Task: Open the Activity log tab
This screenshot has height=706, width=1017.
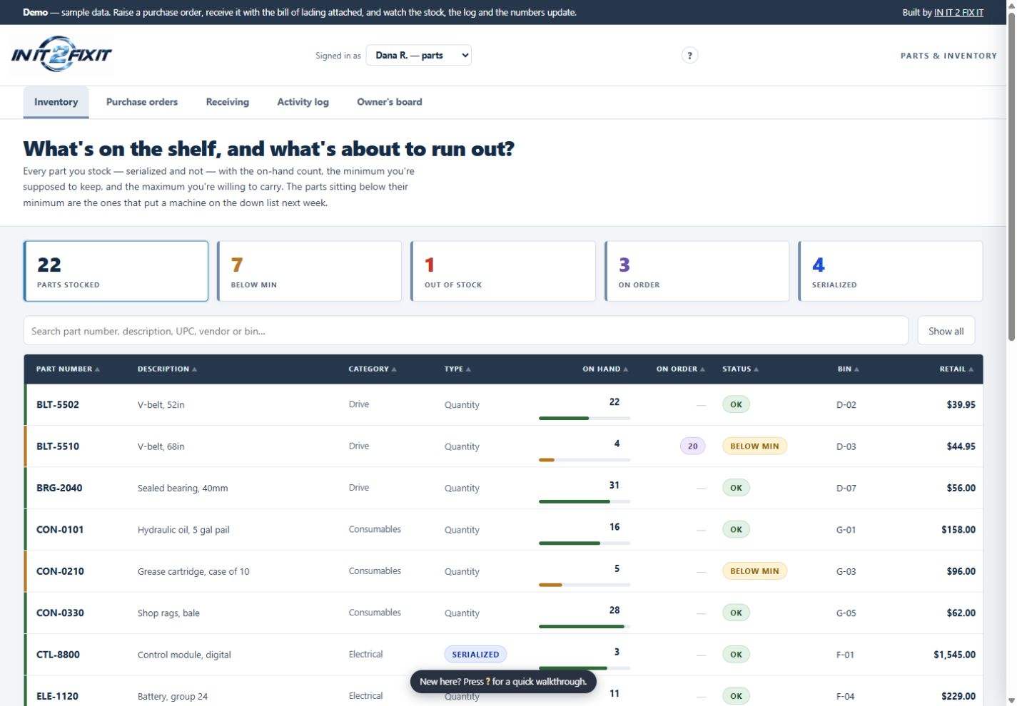Action: [303, 102]
